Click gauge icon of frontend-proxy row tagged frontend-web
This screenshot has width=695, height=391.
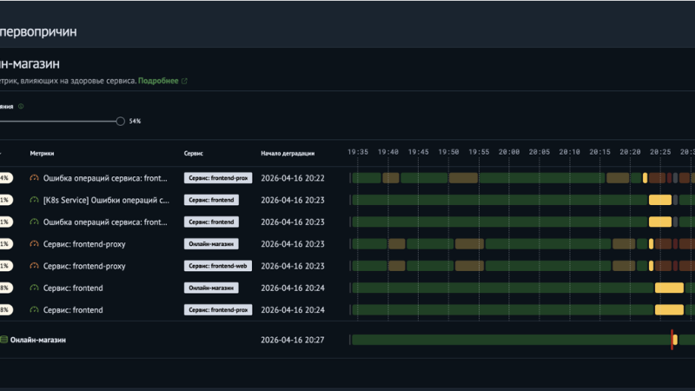point(34,266)
